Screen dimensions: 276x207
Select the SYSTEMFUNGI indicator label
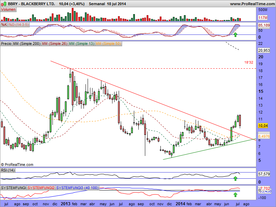(x=13, y=188)
